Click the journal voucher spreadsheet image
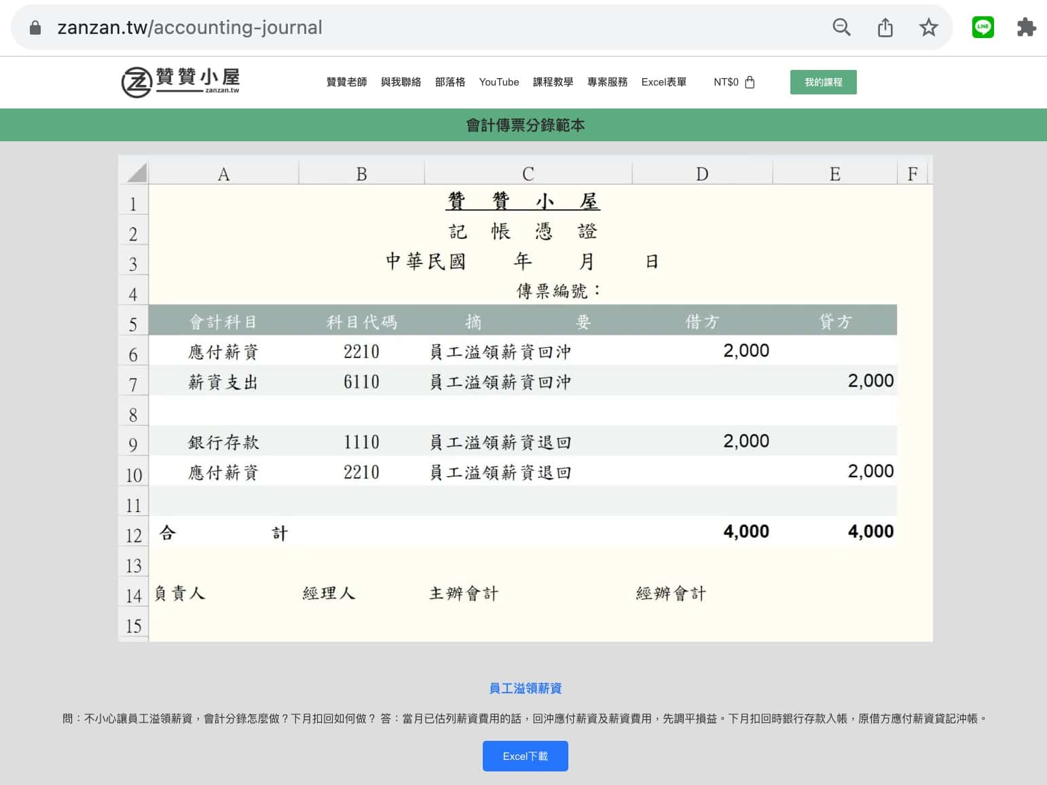 [x=526, y=399]
